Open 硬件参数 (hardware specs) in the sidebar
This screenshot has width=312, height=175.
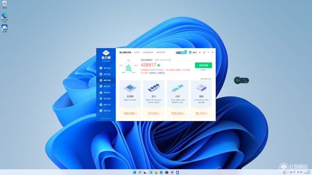(106, 74)
